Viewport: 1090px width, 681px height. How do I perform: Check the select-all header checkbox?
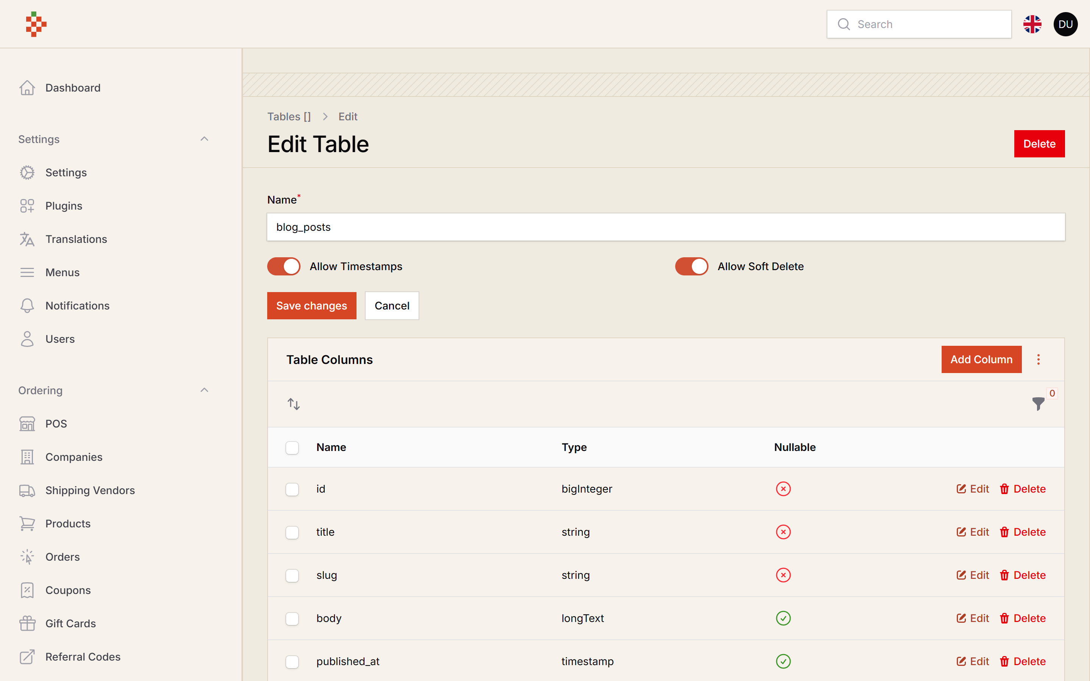(x=292, y=448)
